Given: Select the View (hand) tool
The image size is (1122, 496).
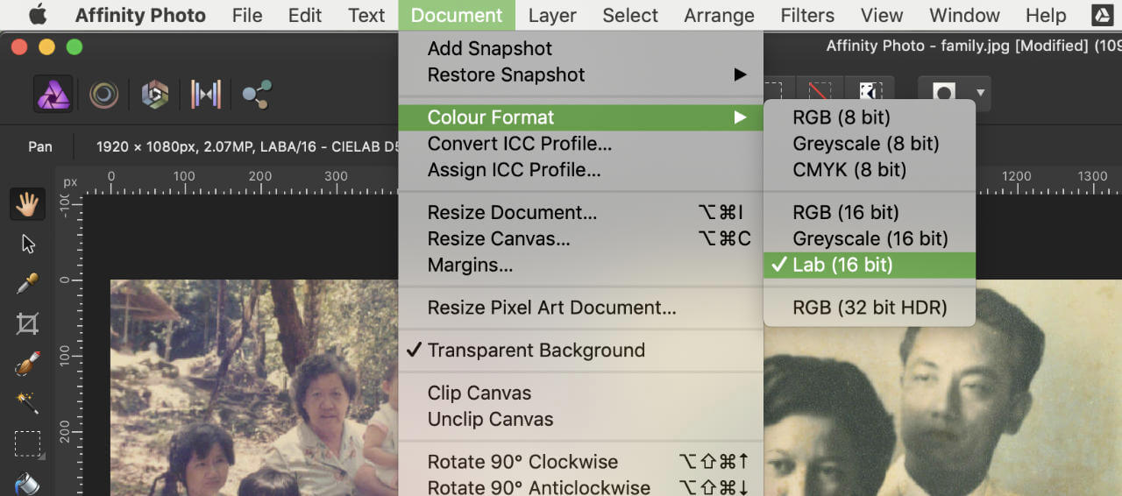Looking at the screenshot, I should (28, 205).
